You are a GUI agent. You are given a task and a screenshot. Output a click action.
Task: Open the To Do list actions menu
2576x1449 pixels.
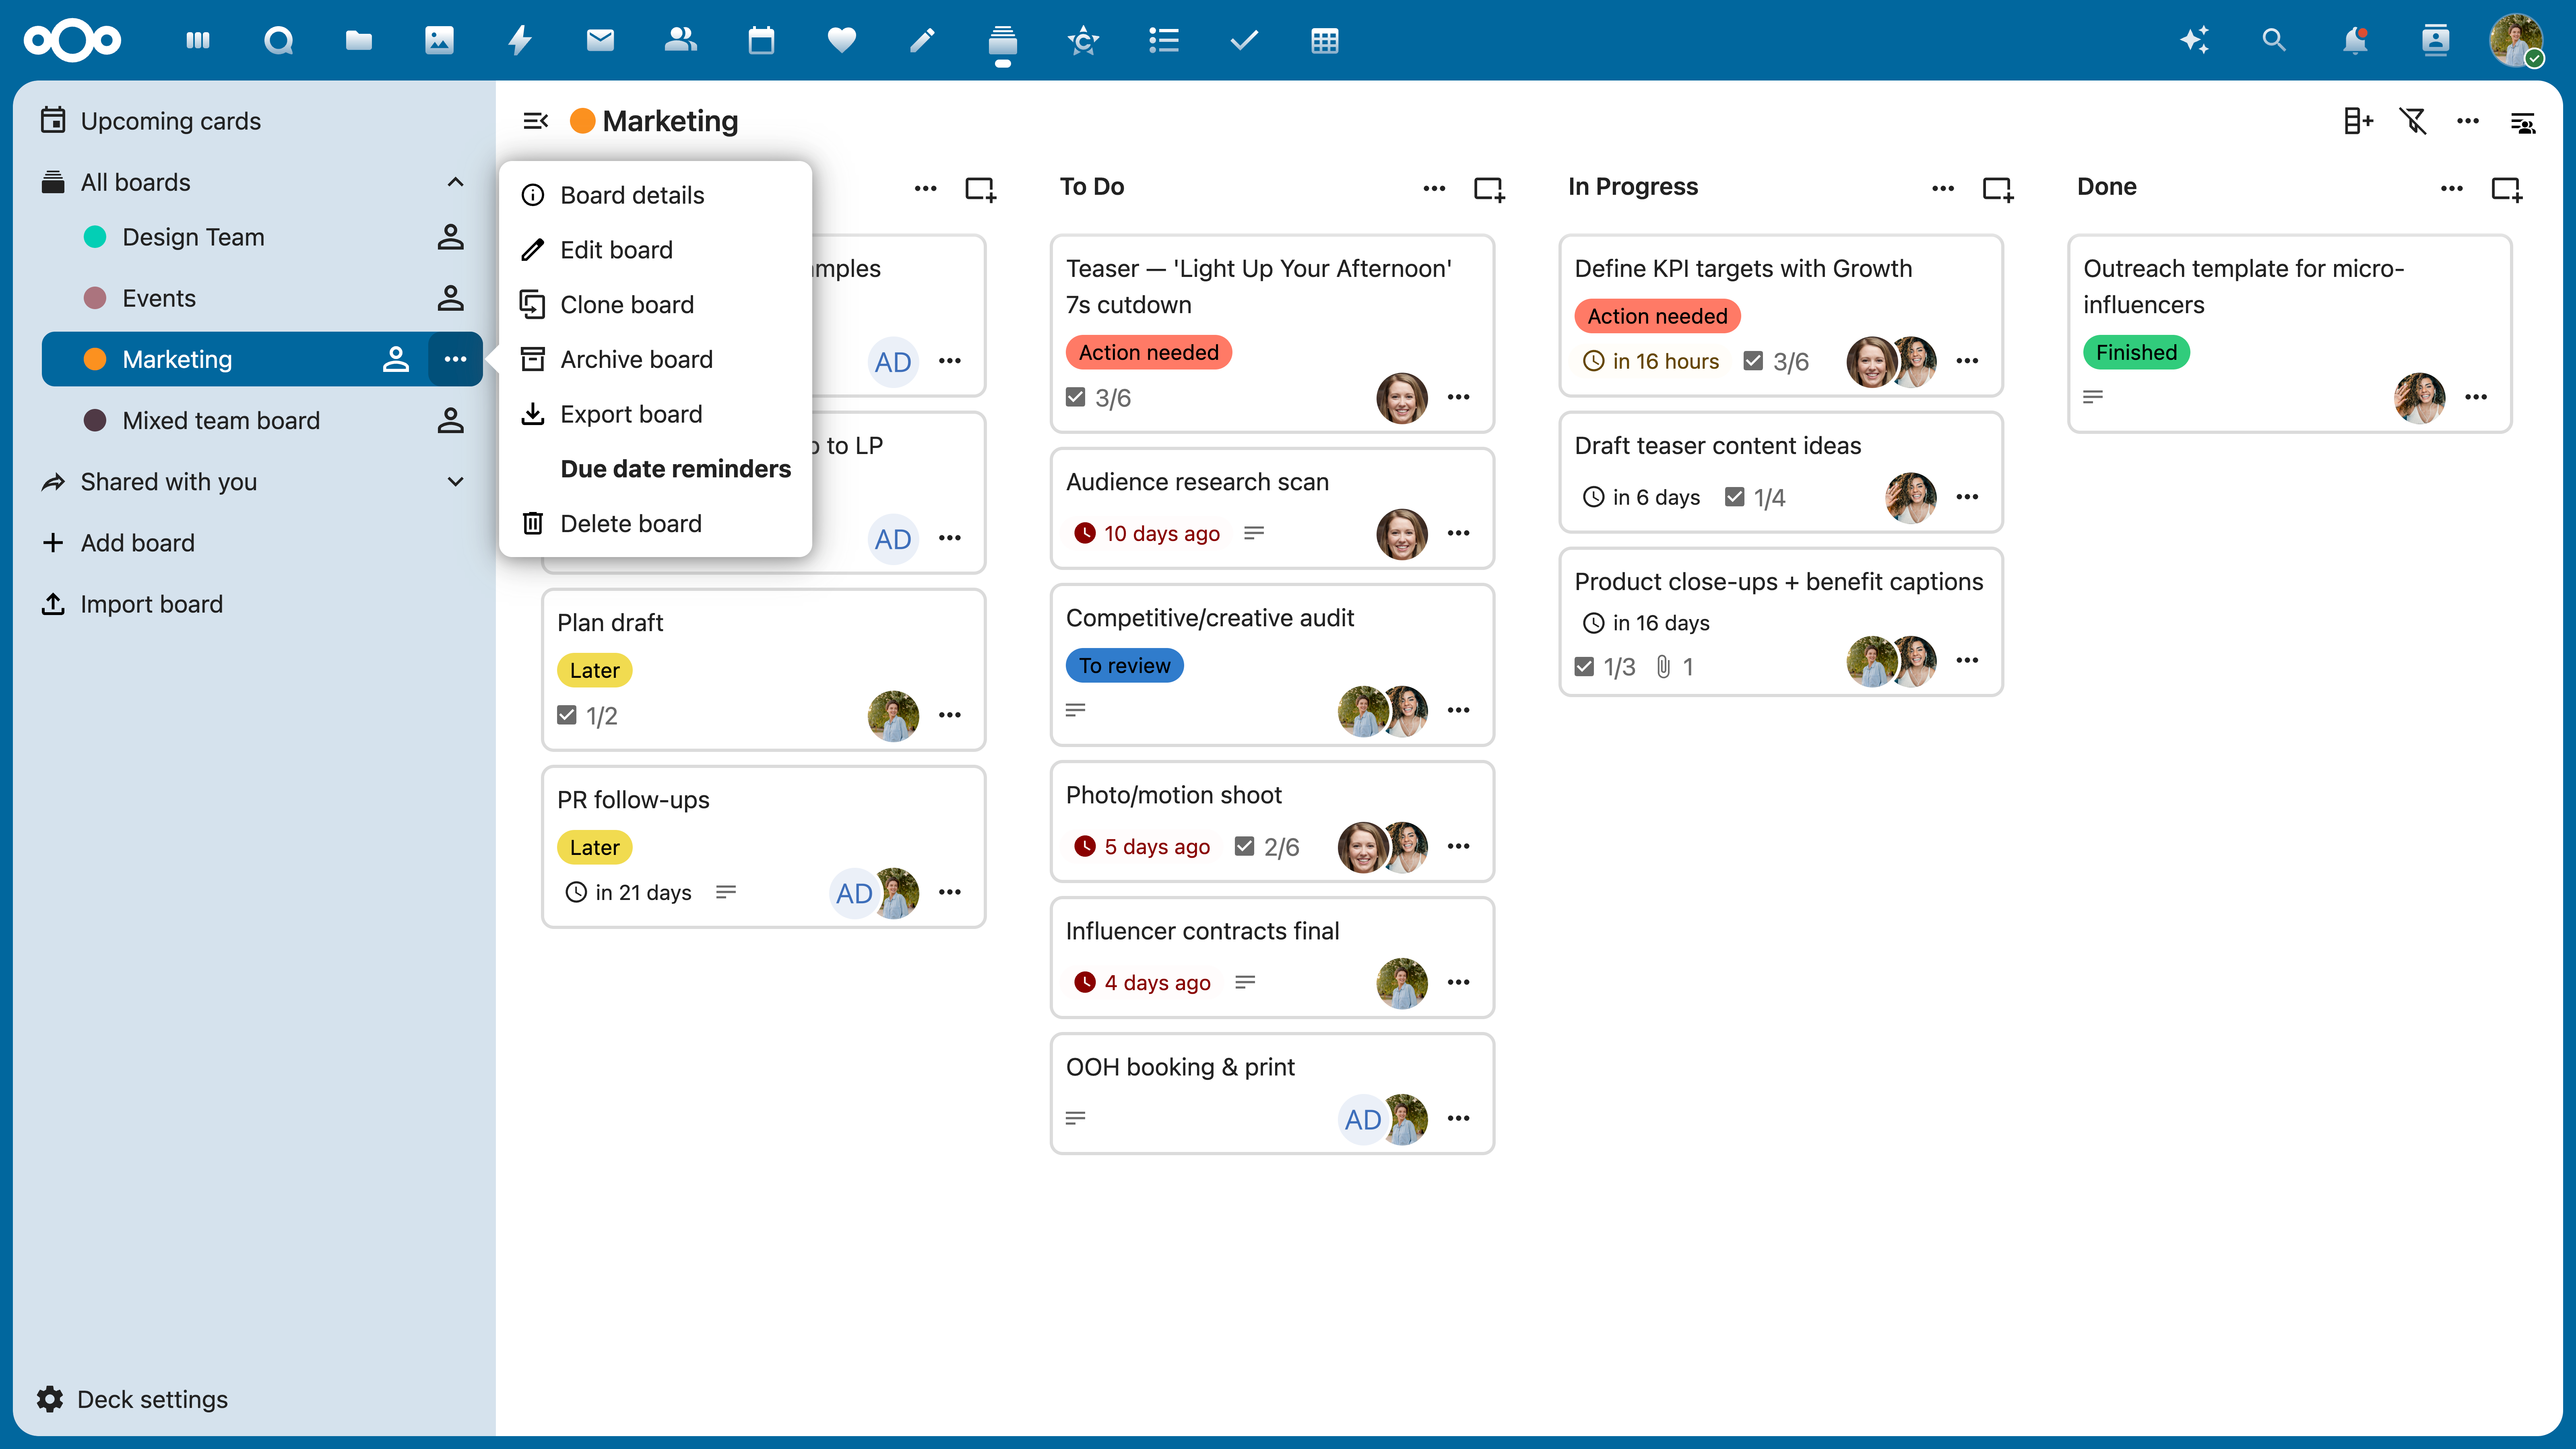point(1434,188)
